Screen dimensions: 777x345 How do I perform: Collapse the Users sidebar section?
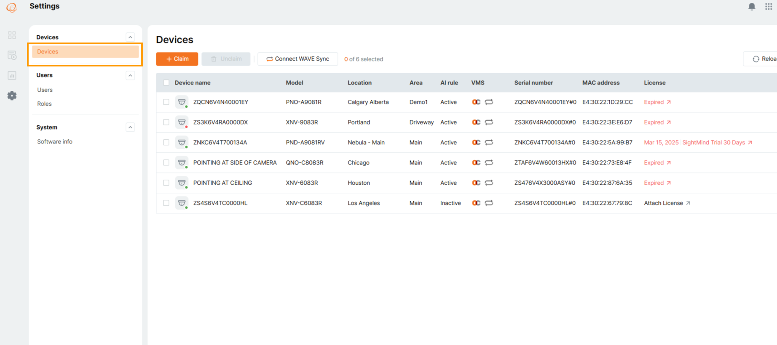[x=130, y=75]
